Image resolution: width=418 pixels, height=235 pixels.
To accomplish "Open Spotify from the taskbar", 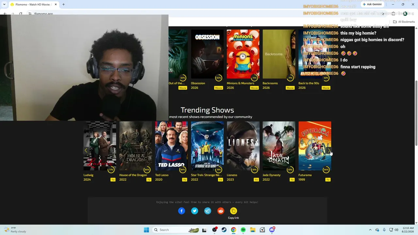I will [x=243, y=230].
